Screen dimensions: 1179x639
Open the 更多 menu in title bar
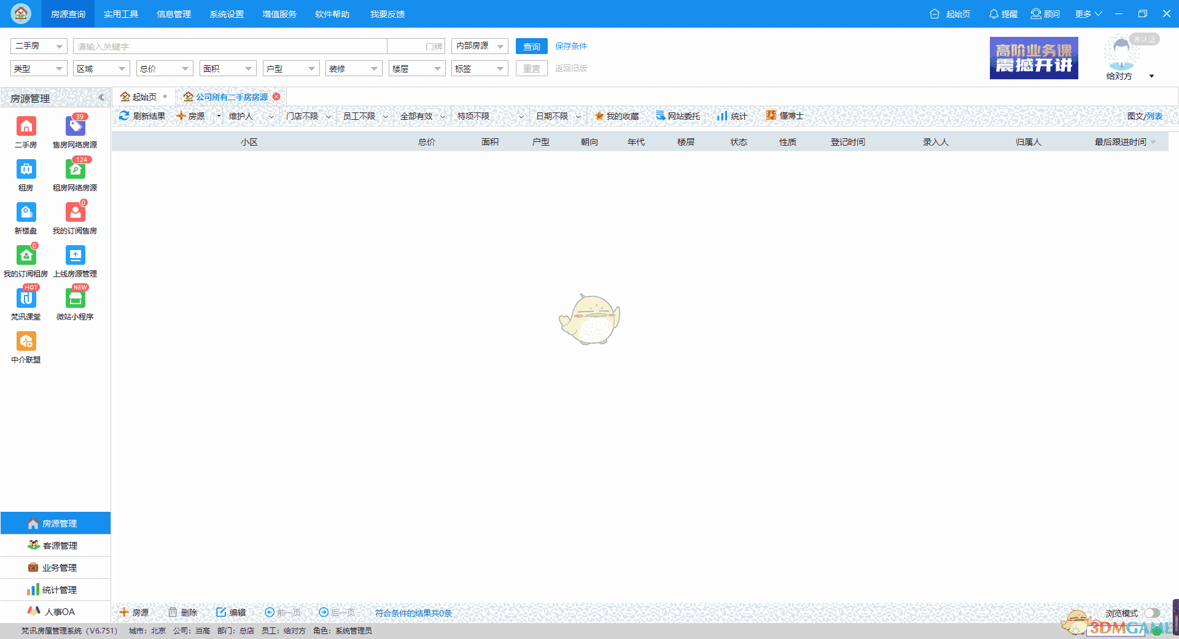(x=1088, y=14)
